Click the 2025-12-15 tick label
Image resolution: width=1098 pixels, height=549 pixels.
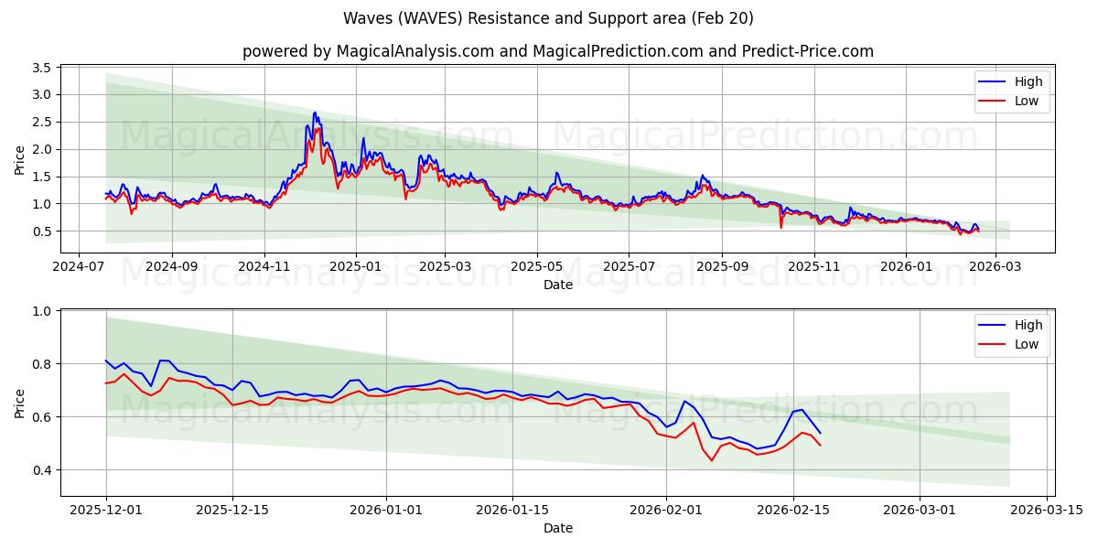click(x=231, y=508)
